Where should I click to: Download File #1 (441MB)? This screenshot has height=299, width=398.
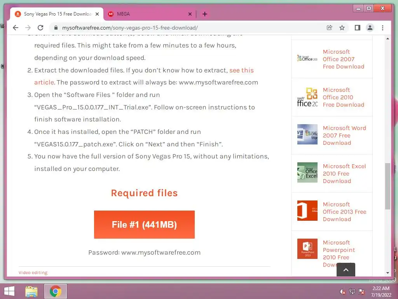[144, 225]
